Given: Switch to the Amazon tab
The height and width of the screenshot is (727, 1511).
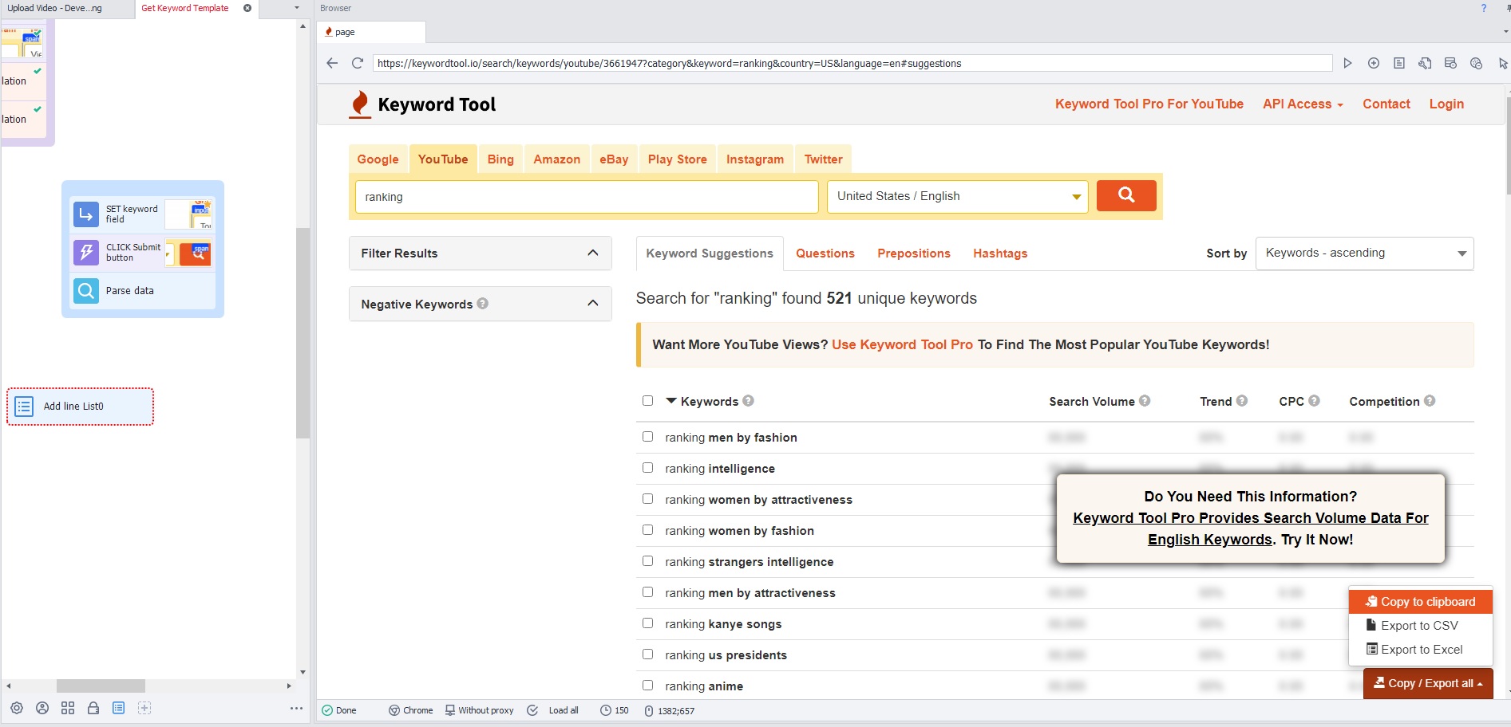Looking at the screenshot, I should [x=557, y=159].
